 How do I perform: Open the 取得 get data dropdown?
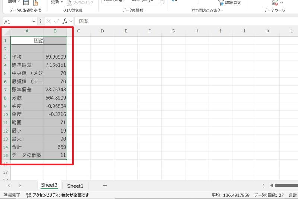[14, 2]
